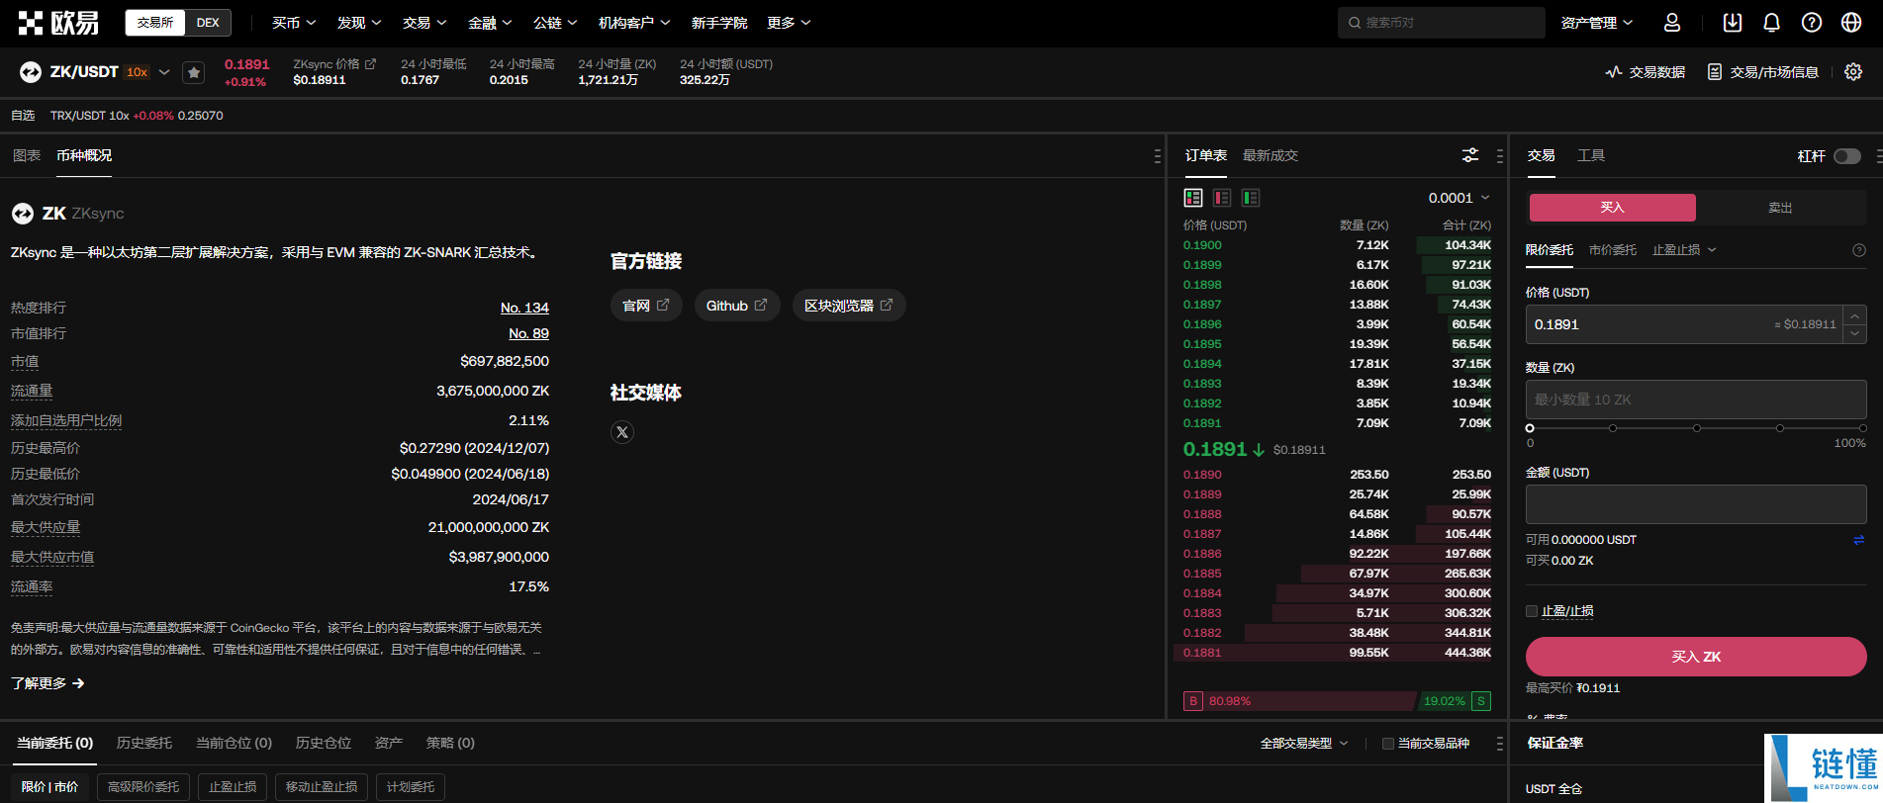Open the user account profile icon

click(1672, 23)
